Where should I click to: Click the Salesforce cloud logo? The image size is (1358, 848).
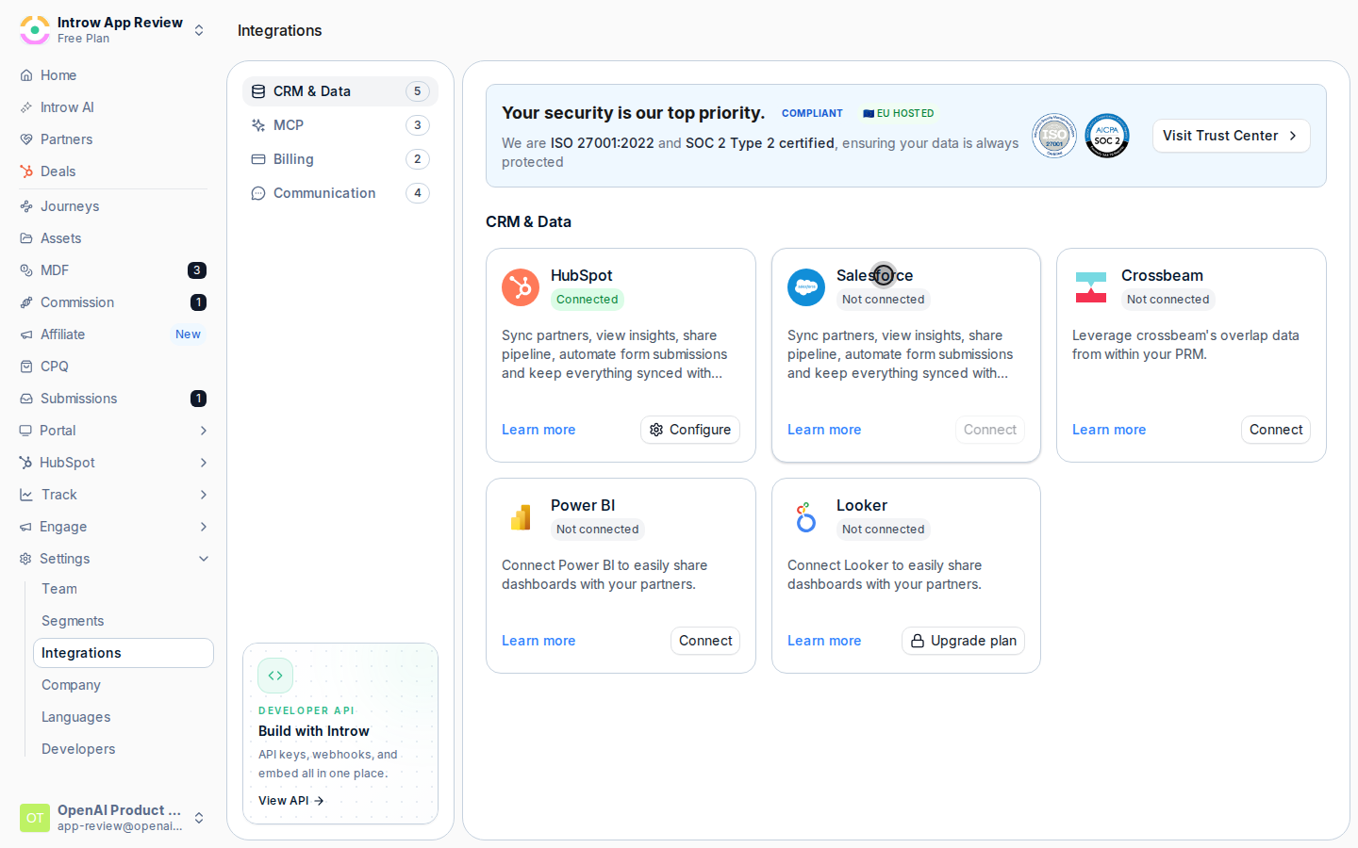(x=806, y=287)
